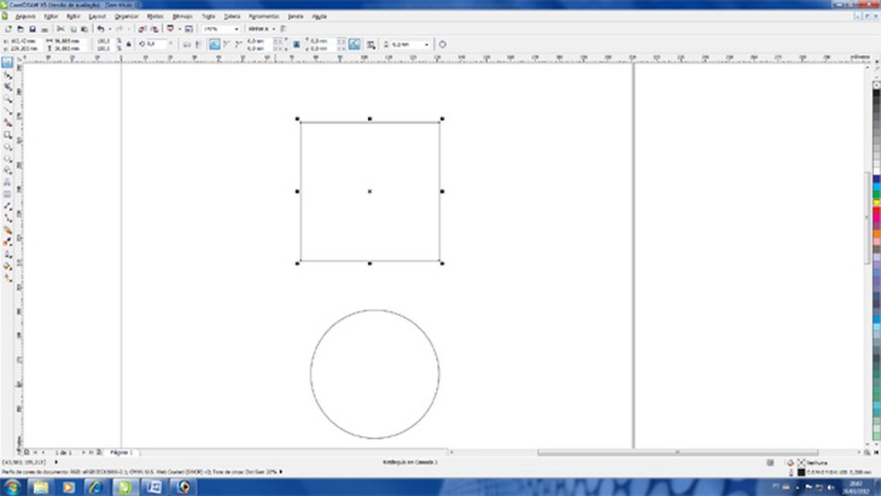Click the Windows Start button
Screen dimensions: 881x496
click(x=14, y=486)
